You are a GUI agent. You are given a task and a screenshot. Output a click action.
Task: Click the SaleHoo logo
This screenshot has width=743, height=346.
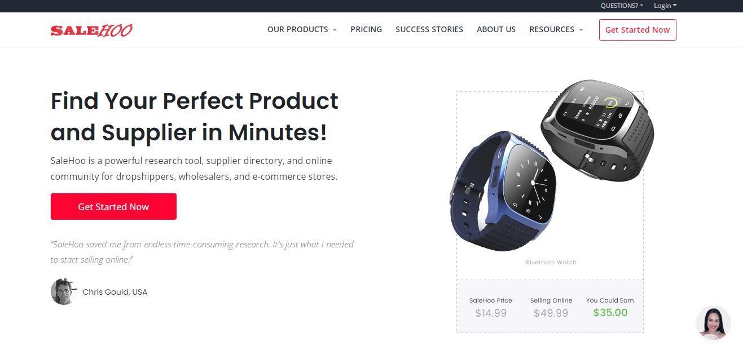coord(91,30)
